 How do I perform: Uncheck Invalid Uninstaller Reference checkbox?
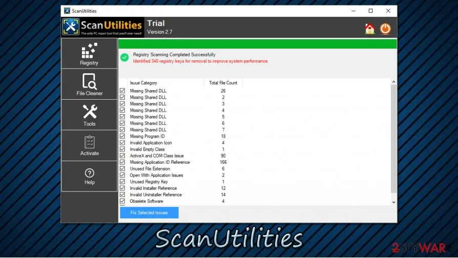tap(122, 195)
